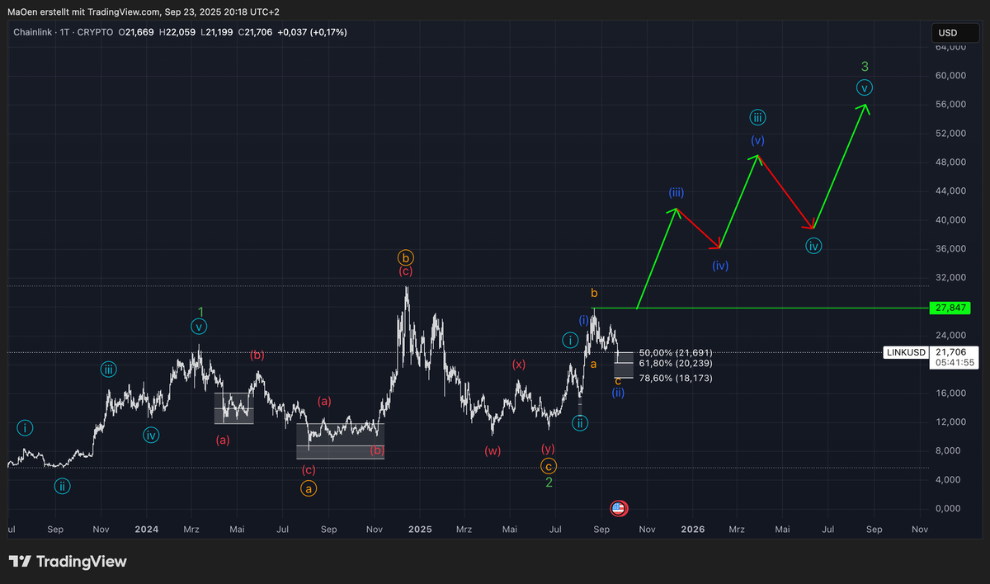Click the 2024 label on the time axis
Viewport: 990px width, 584px height.
point(146,529)
